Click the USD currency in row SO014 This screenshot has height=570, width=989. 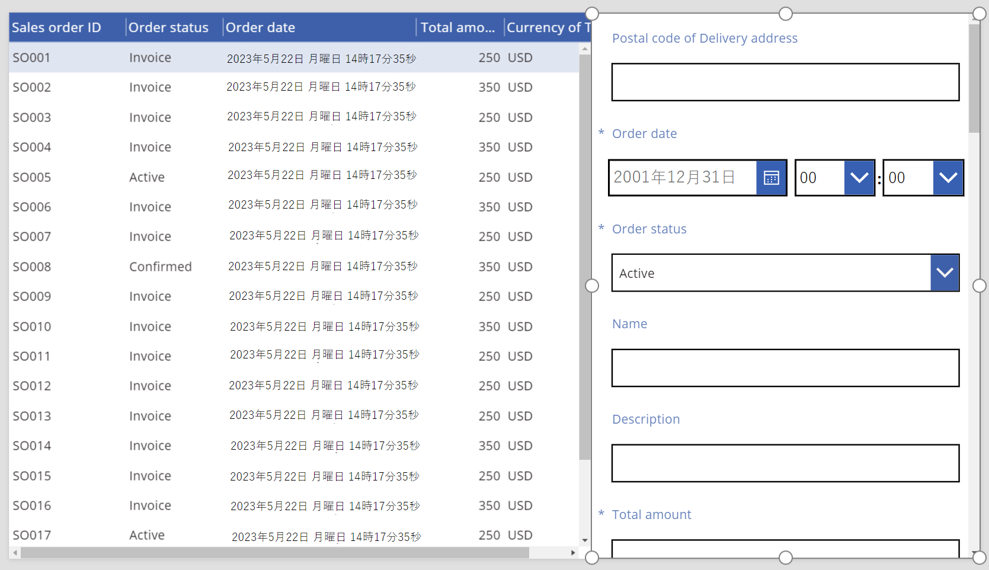[520, 446]
